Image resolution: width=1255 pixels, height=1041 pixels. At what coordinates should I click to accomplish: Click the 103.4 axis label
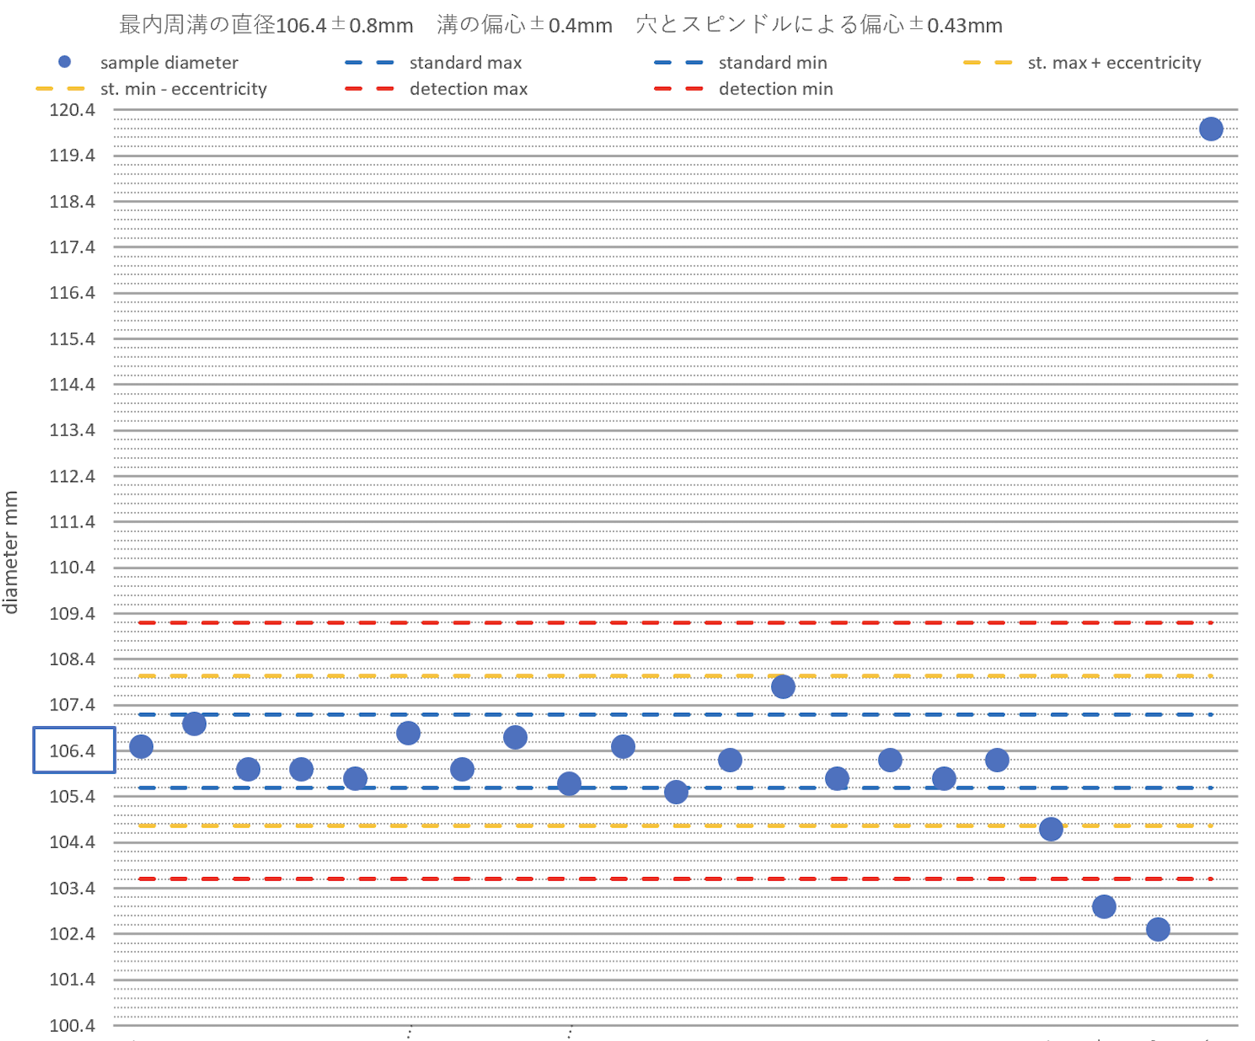(x=73, y=888)
